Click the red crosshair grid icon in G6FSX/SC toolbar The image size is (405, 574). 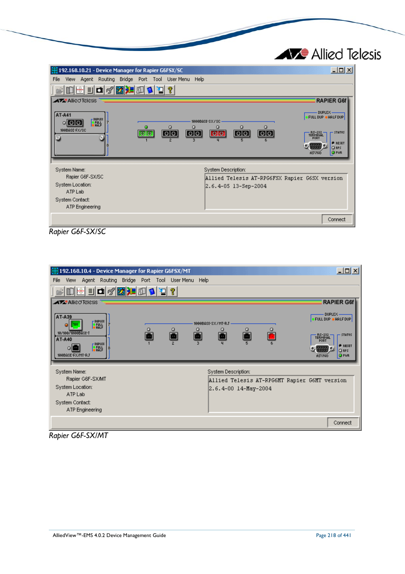[80, 90]
